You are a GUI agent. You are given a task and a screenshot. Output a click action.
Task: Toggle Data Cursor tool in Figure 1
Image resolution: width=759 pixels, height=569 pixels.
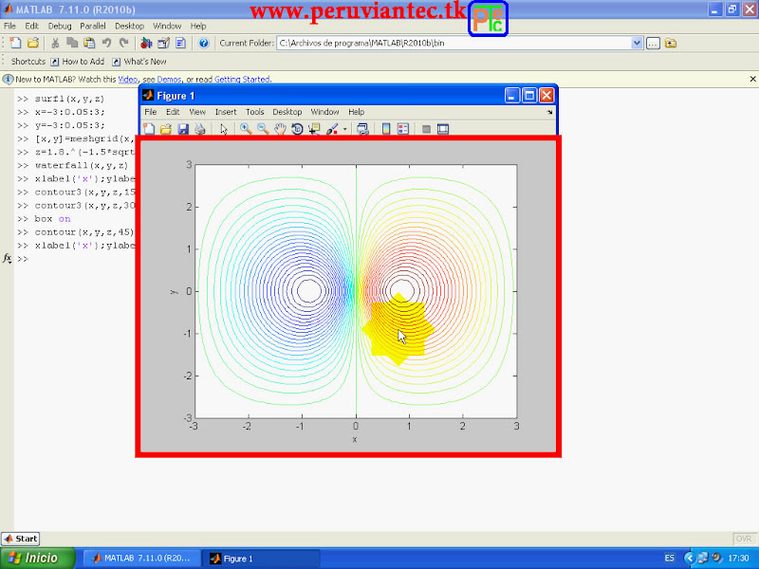coord(314,129)
